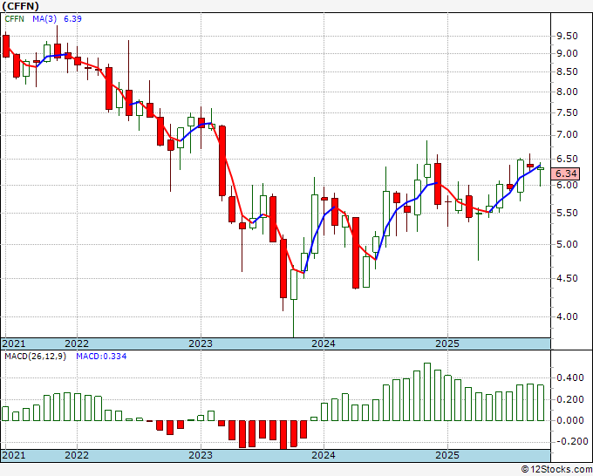Select the green CFFN legend label

(14, 19)
